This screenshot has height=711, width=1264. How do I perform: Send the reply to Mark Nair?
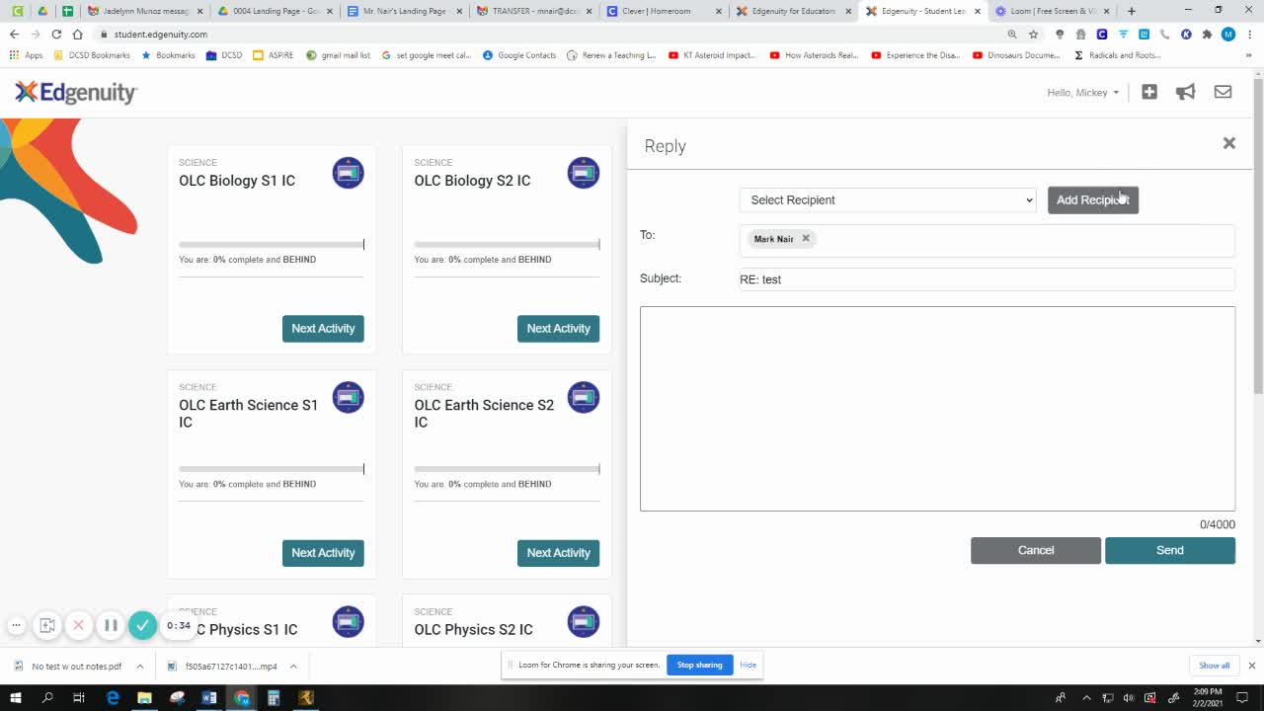(1169, 550)
